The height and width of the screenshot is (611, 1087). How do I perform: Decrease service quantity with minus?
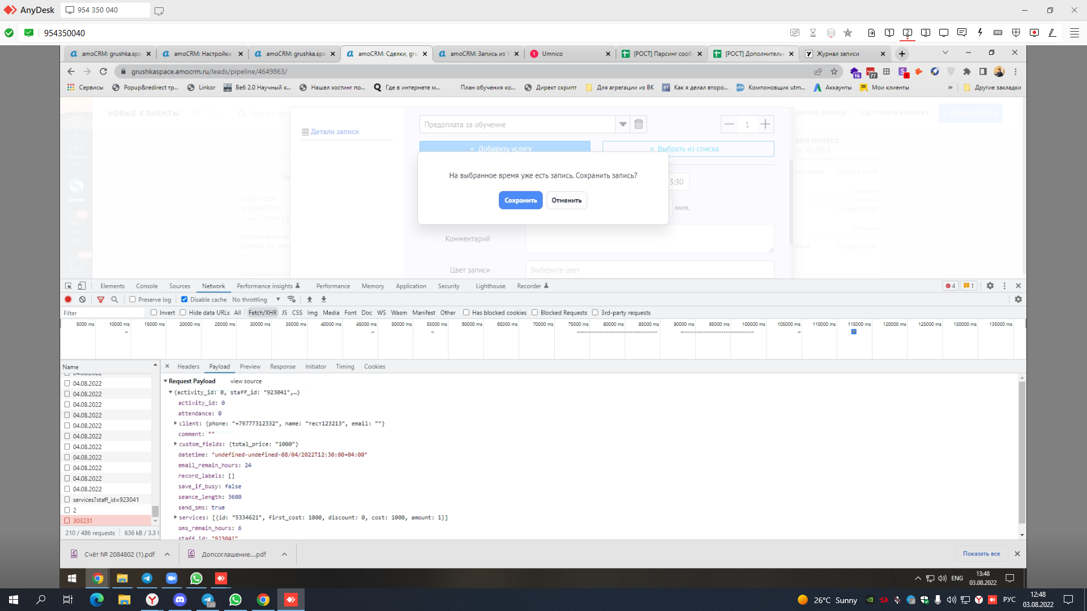click(x=729, y=124)
